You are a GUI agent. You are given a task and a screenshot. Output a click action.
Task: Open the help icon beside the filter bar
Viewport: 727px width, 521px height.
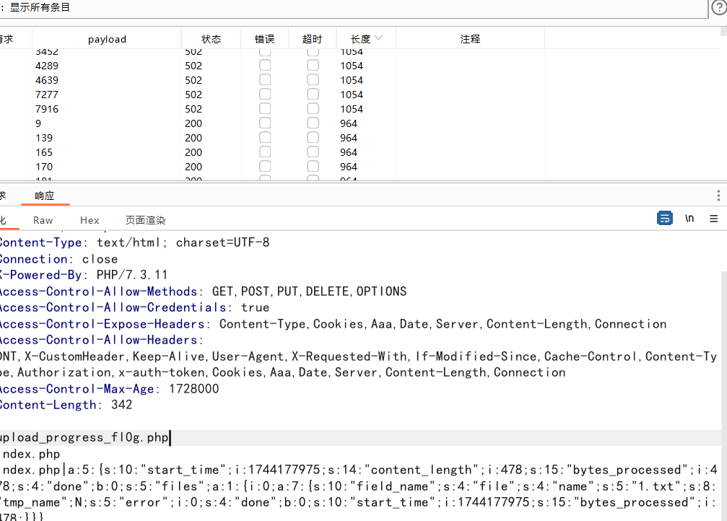(x=718, y=8)
